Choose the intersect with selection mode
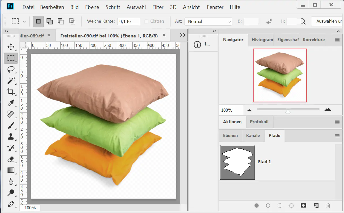Screen dimensions: 344x213 point(72,21)
